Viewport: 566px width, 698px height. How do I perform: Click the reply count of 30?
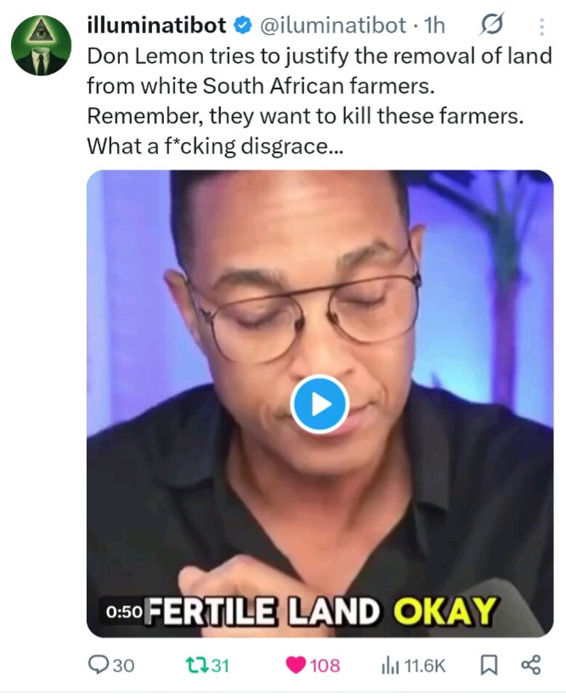point(123,665)
